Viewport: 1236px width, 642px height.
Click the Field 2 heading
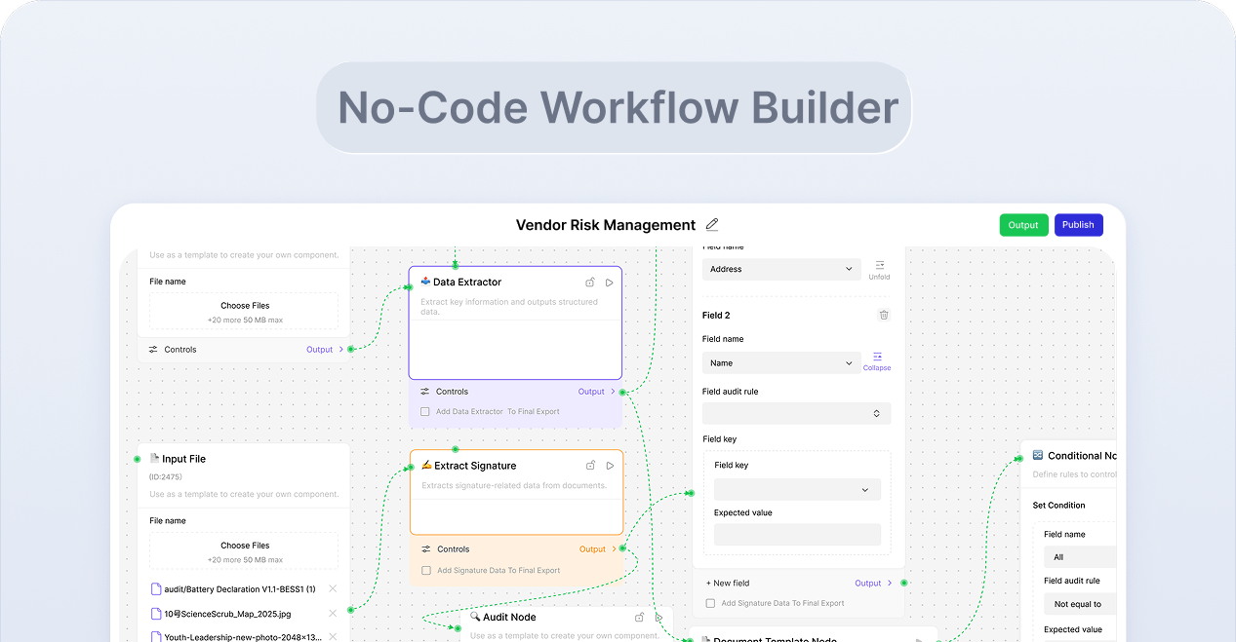pyautogui.click(x=716, y=316)
